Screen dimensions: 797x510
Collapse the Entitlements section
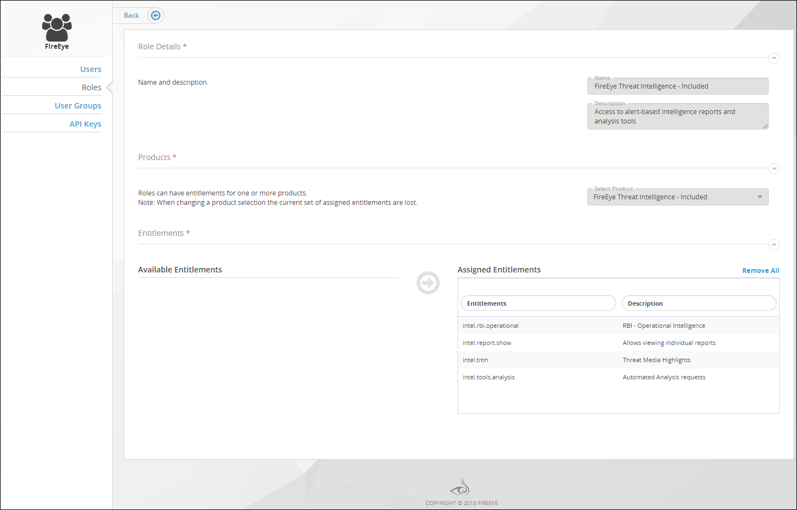click(775, 245)
